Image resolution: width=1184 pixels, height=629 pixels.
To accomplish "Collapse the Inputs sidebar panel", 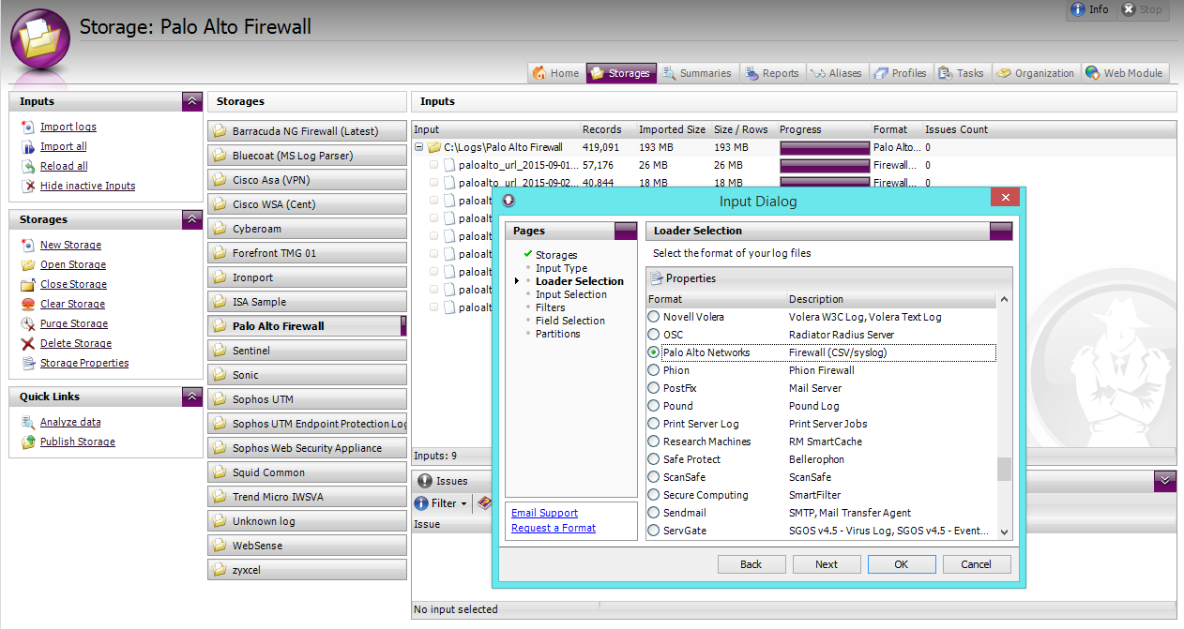I will [x=192, y=101].
